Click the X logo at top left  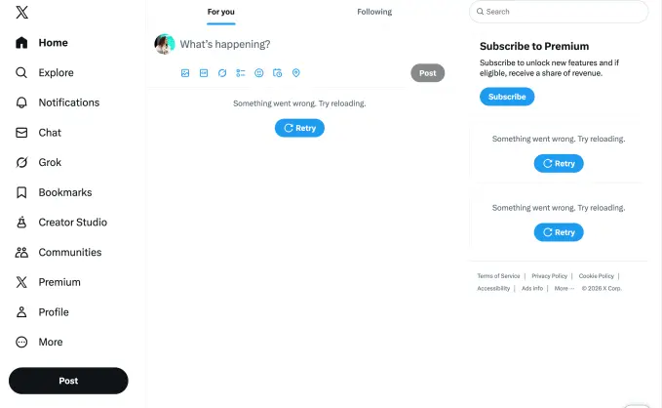pos(21,13)
